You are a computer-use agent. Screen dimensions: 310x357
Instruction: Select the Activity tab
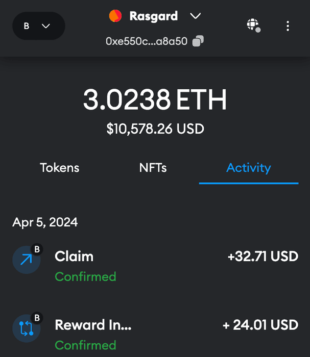click(x=248, y=168)
